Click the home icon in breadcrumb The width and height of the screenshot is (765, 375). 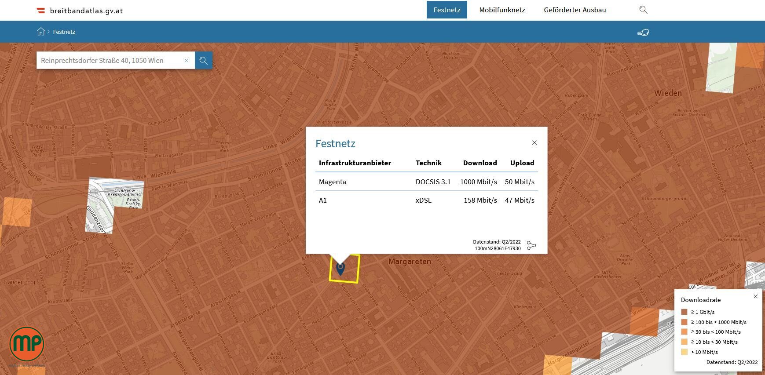41,32
